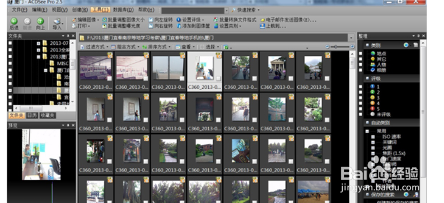Tick the 其它 category checkbox
This screenshot has height=203, width=444.
pos(361,59)
